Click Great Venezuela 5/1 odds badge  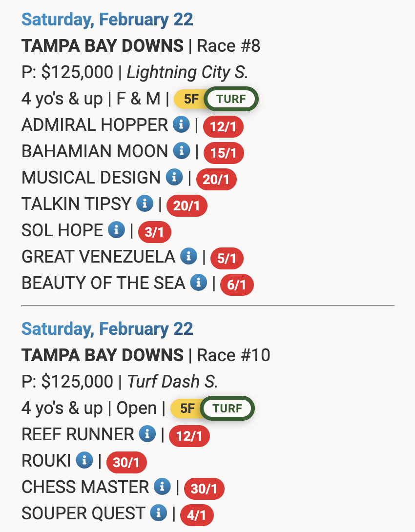[x=227, y=259]
